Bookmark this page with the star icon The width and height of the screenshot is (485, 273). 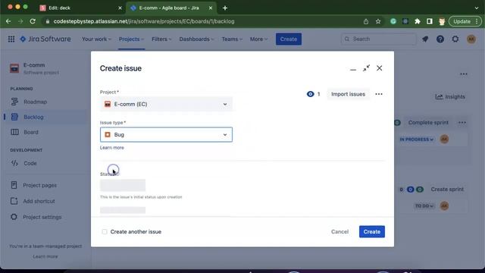pyautogui.click(x=378, y=21)
